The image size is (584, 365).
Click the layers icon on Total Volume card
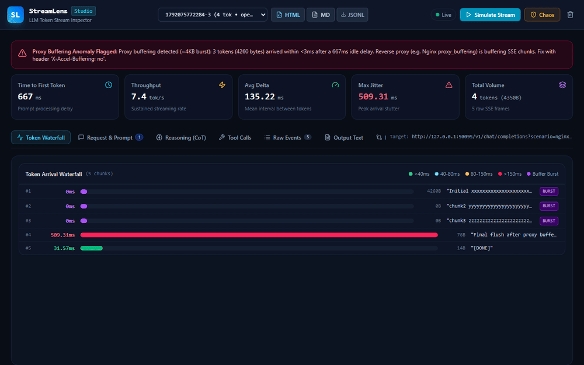(x=562, y=85)
